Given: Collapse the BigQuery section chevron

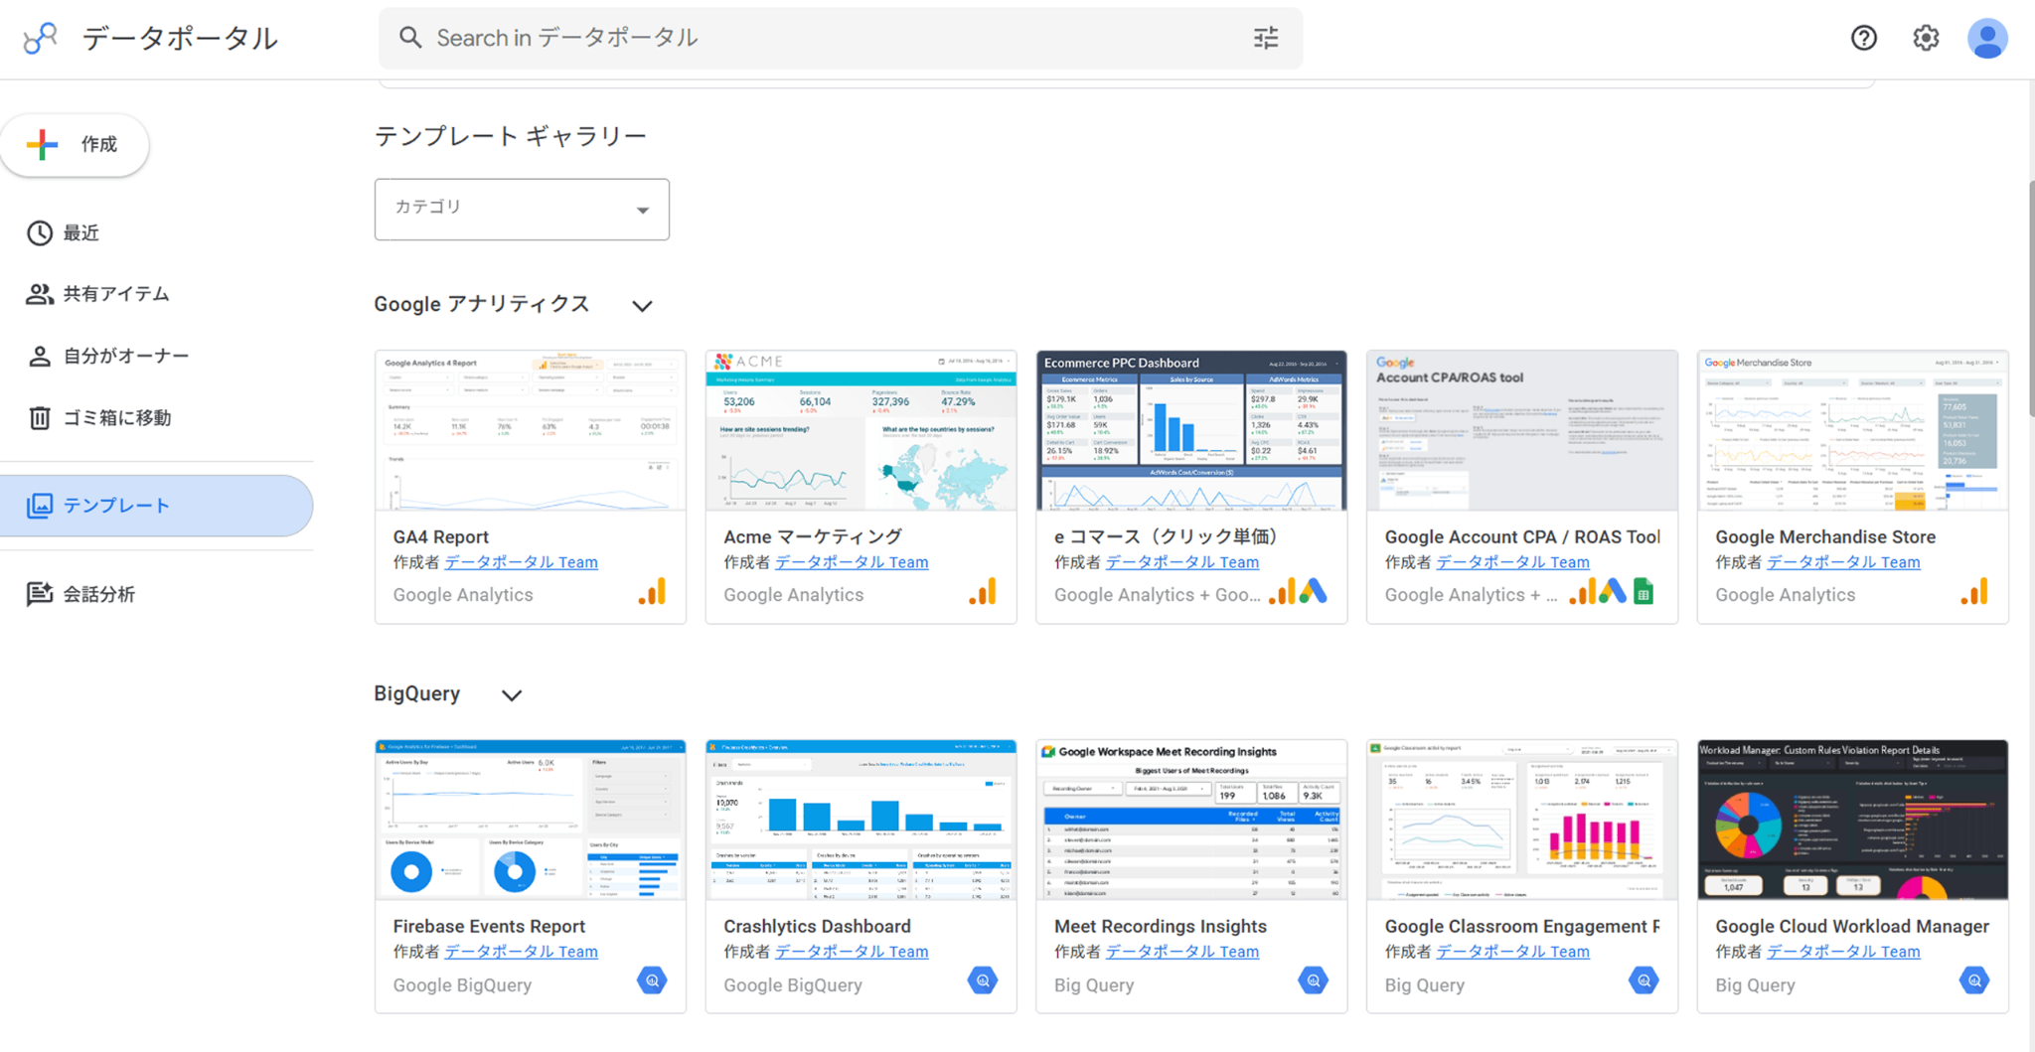Looking at the screenshot, I should click(512, 695).
